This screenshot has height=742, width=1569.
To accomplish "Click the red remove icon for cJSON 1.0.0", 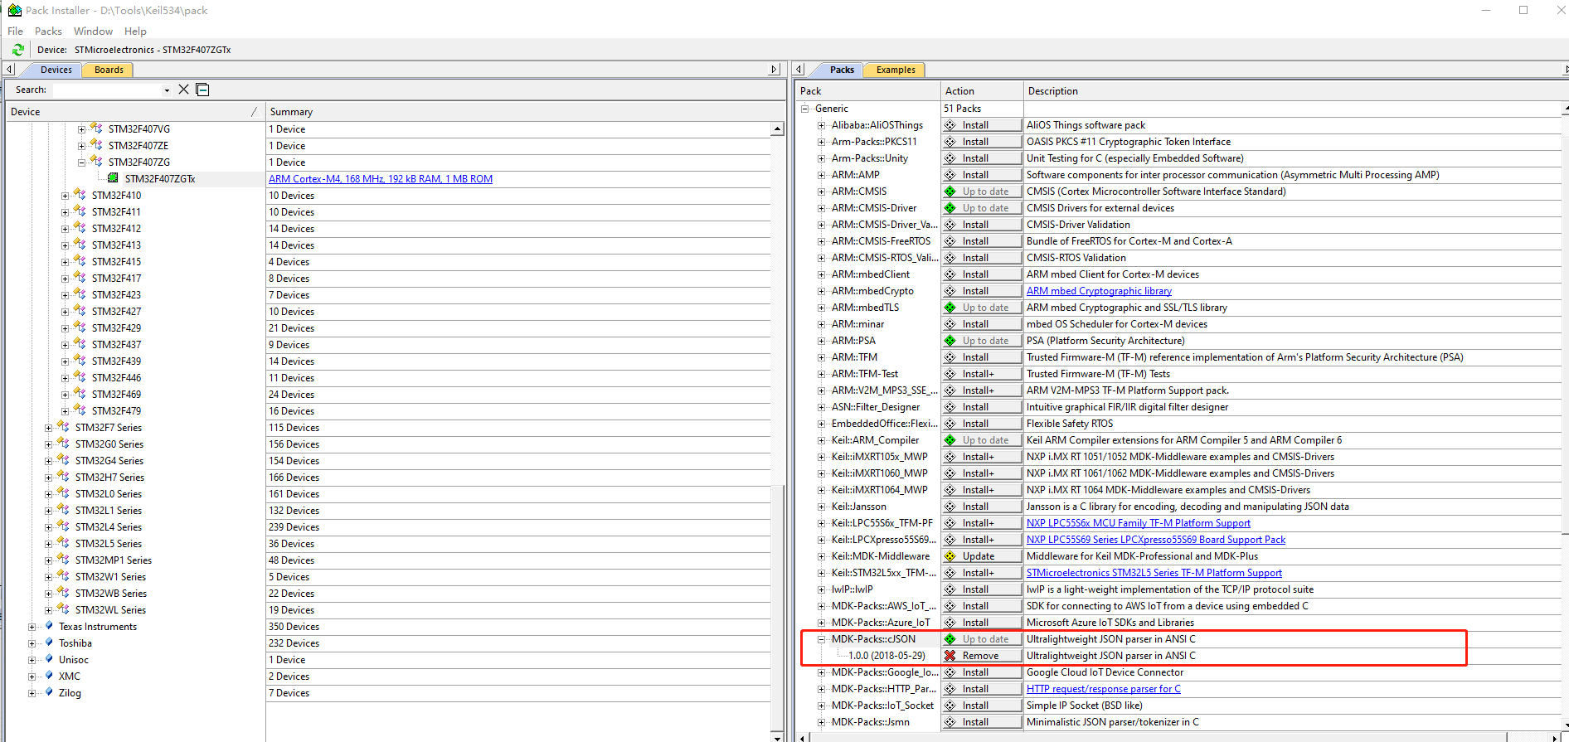I will point(950,656).
